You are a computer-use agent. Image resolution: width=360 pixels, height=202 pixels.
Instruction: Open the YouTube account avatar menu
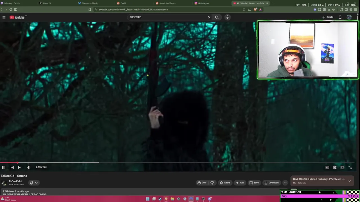349,17
